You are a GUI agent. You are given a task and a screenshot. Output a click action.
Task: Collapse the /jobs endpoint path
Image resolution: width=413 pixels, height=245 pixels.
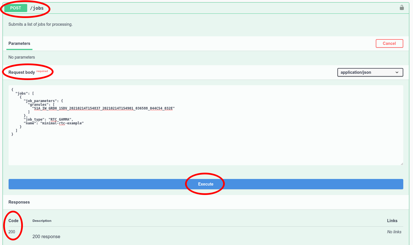(37, 8)
